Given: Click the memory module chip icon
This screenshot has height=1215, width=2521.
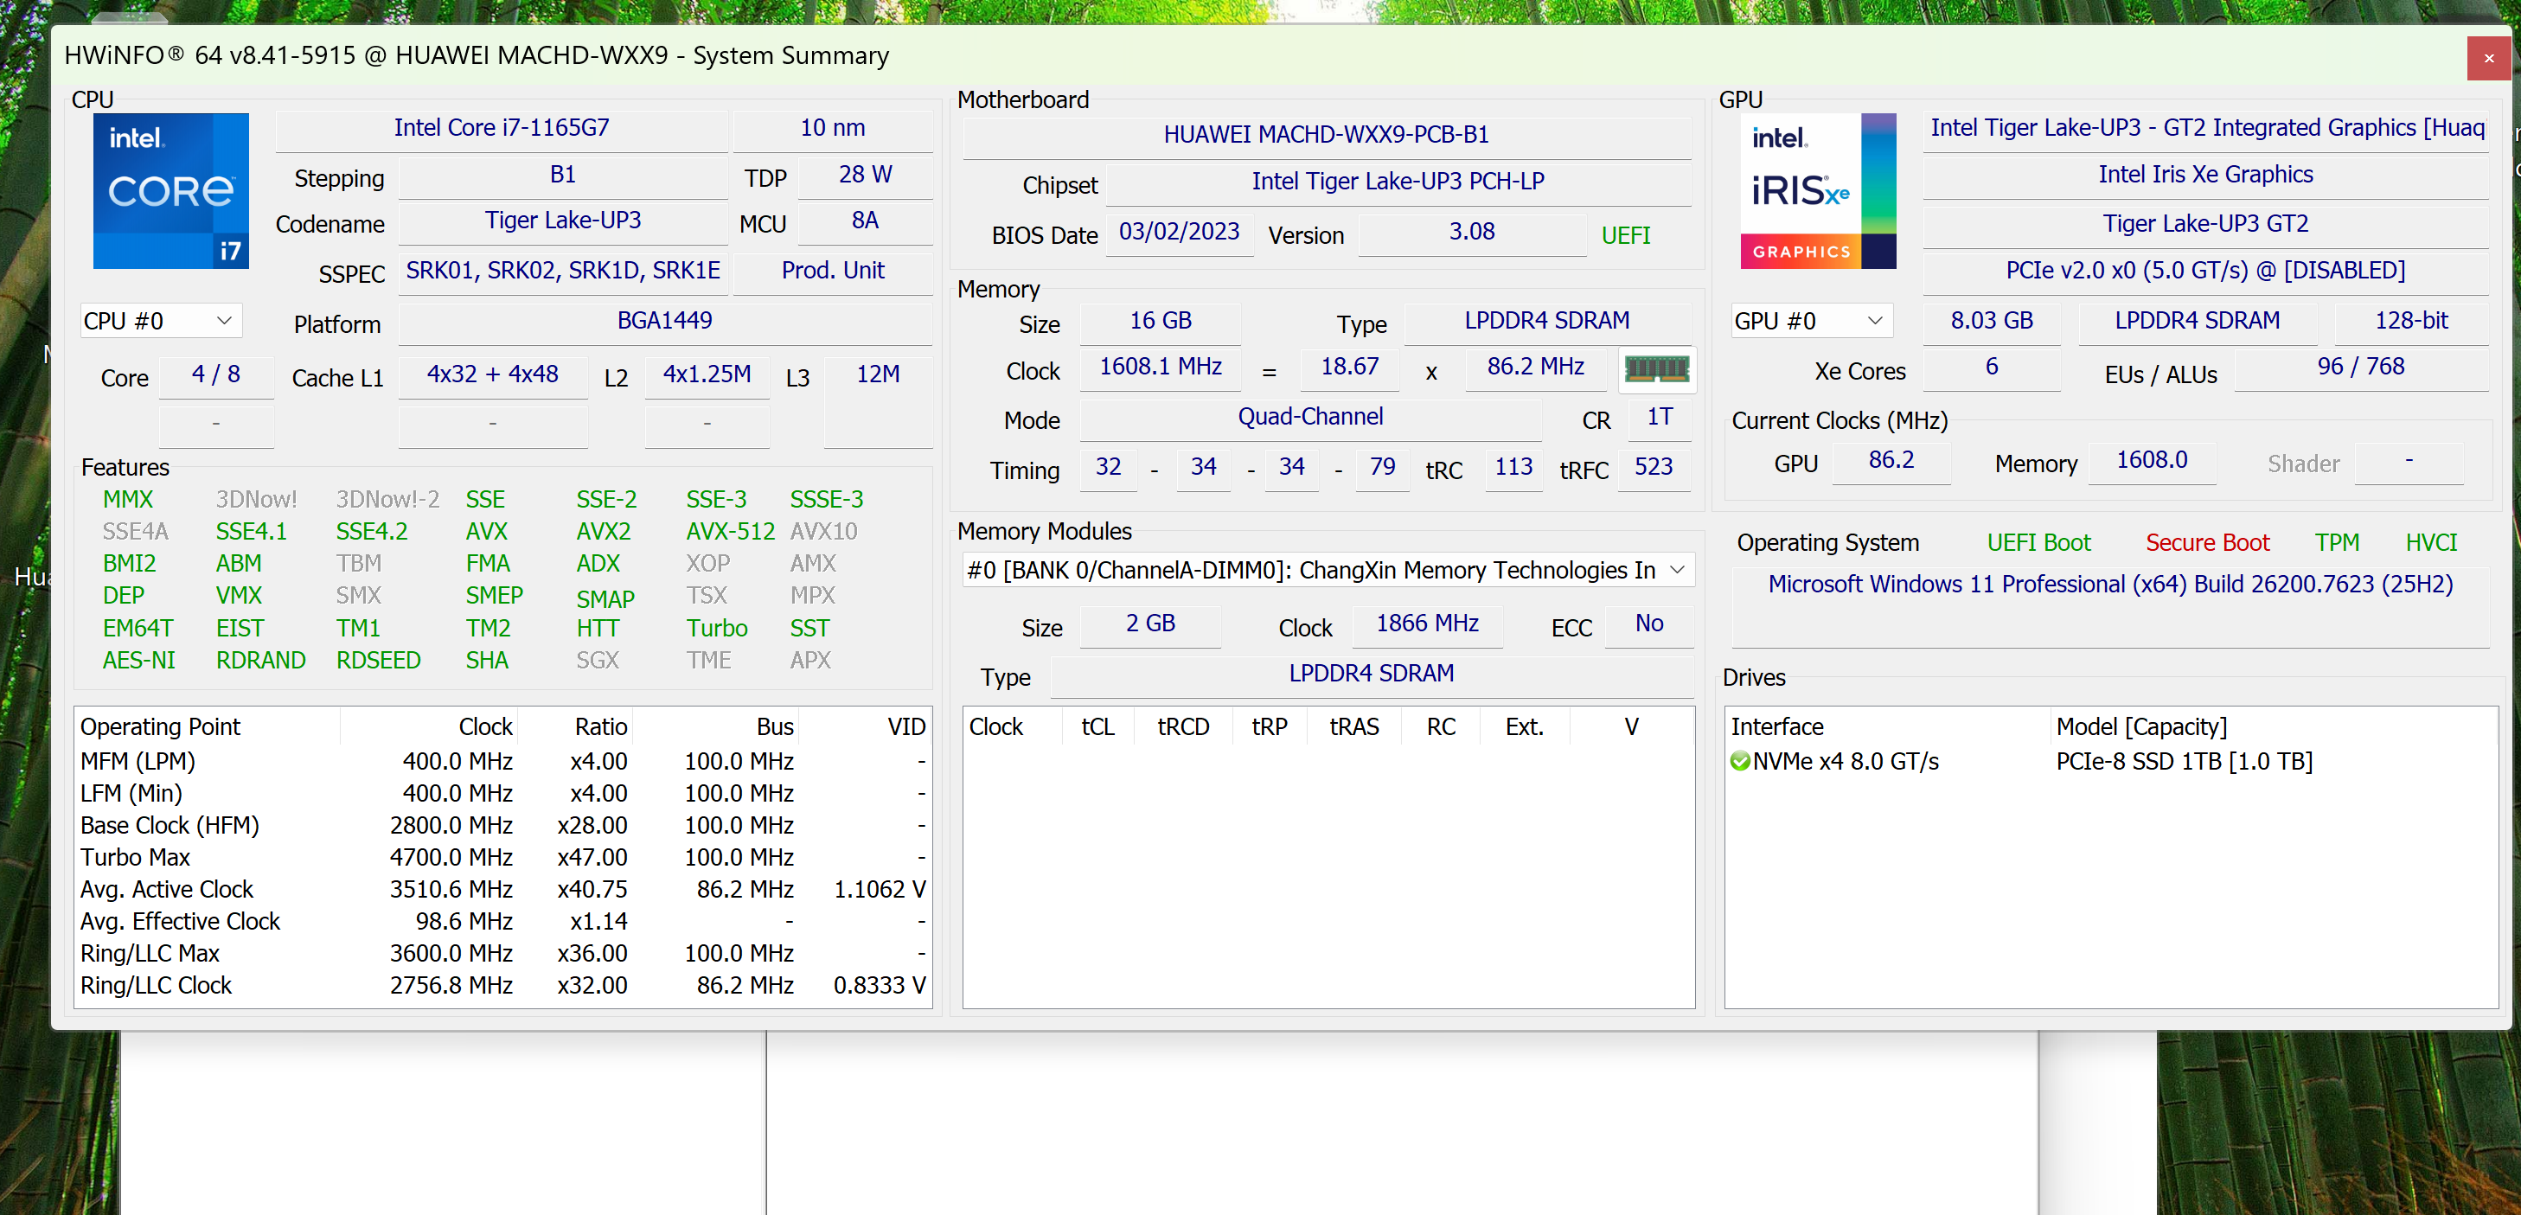Looking at the screenshot, I should (x=1656, y=368).
